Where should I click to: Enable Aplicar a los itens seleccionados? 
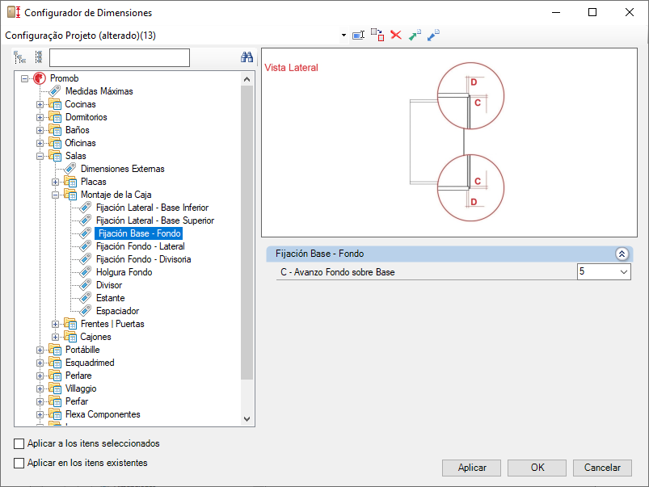(x=19, y=443)
